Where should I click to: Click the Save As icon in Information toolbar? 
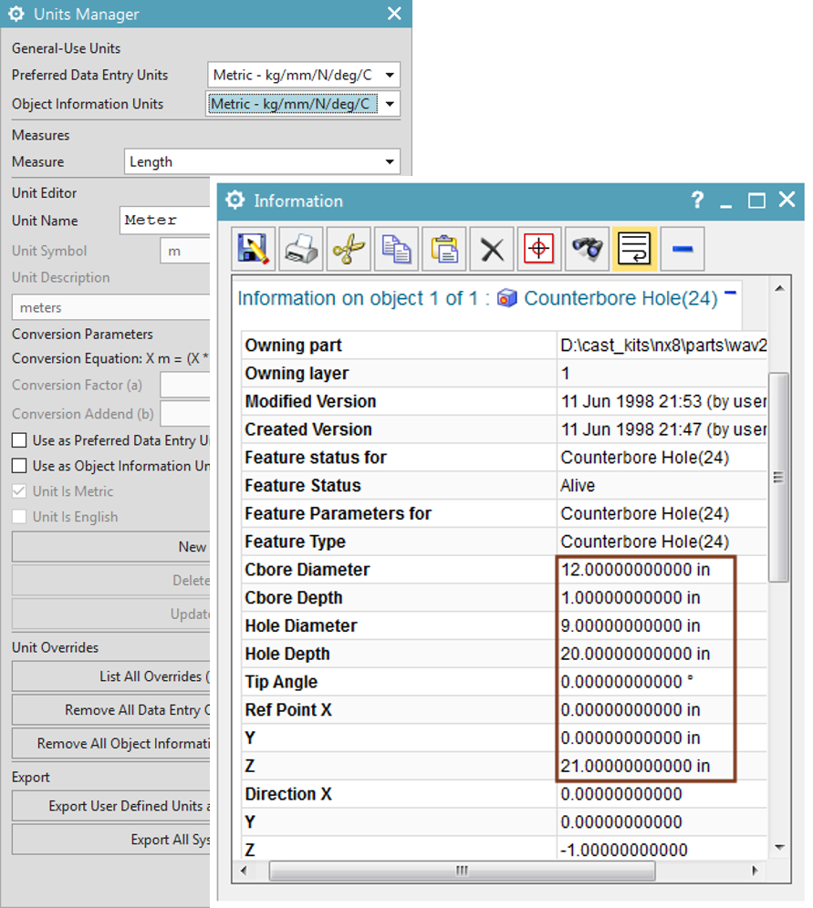[x=254, y=250]
